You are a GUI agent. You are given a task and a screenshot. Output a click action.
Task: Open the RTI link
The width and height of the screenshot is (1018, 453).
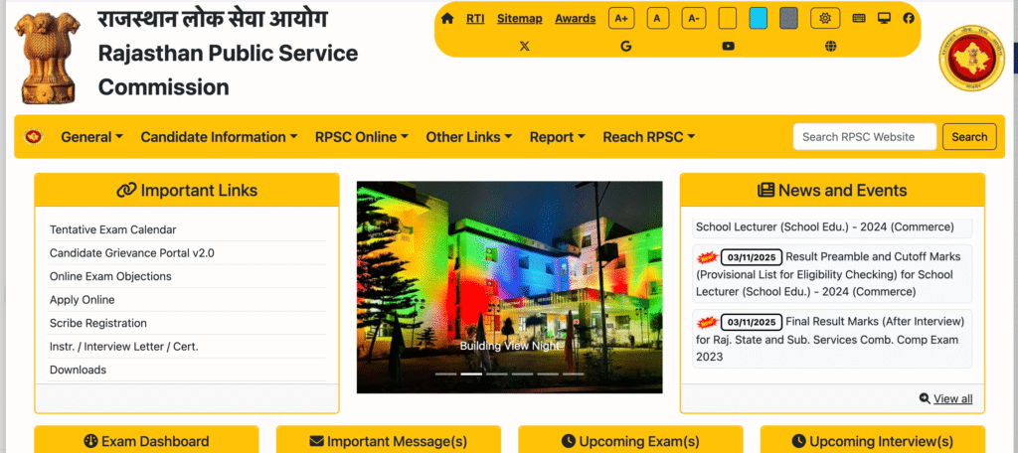(475, 18)
